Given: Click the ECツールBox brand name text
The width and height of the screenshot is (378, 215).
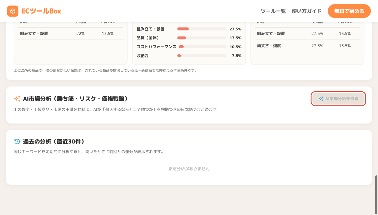Looking at the screenshot, I should tap(41, 11).
